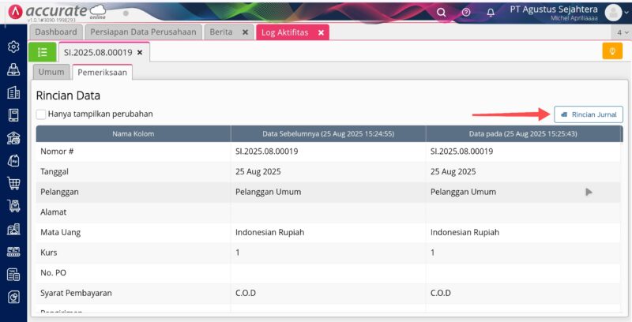Click the Rincian Jurnal button
This screenshot has width=632, height=322.
[588, 114]
